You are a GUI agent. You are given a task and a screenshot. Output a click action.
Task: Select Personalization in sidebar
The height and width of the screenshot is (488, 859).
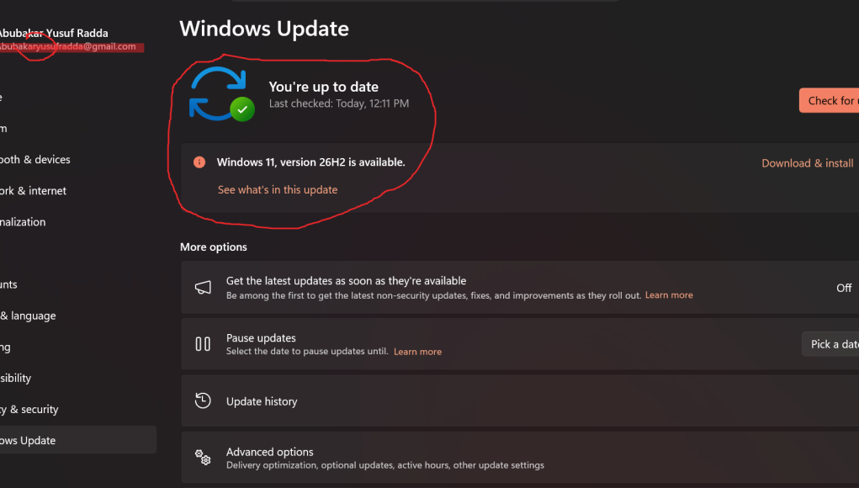[23, 222]
